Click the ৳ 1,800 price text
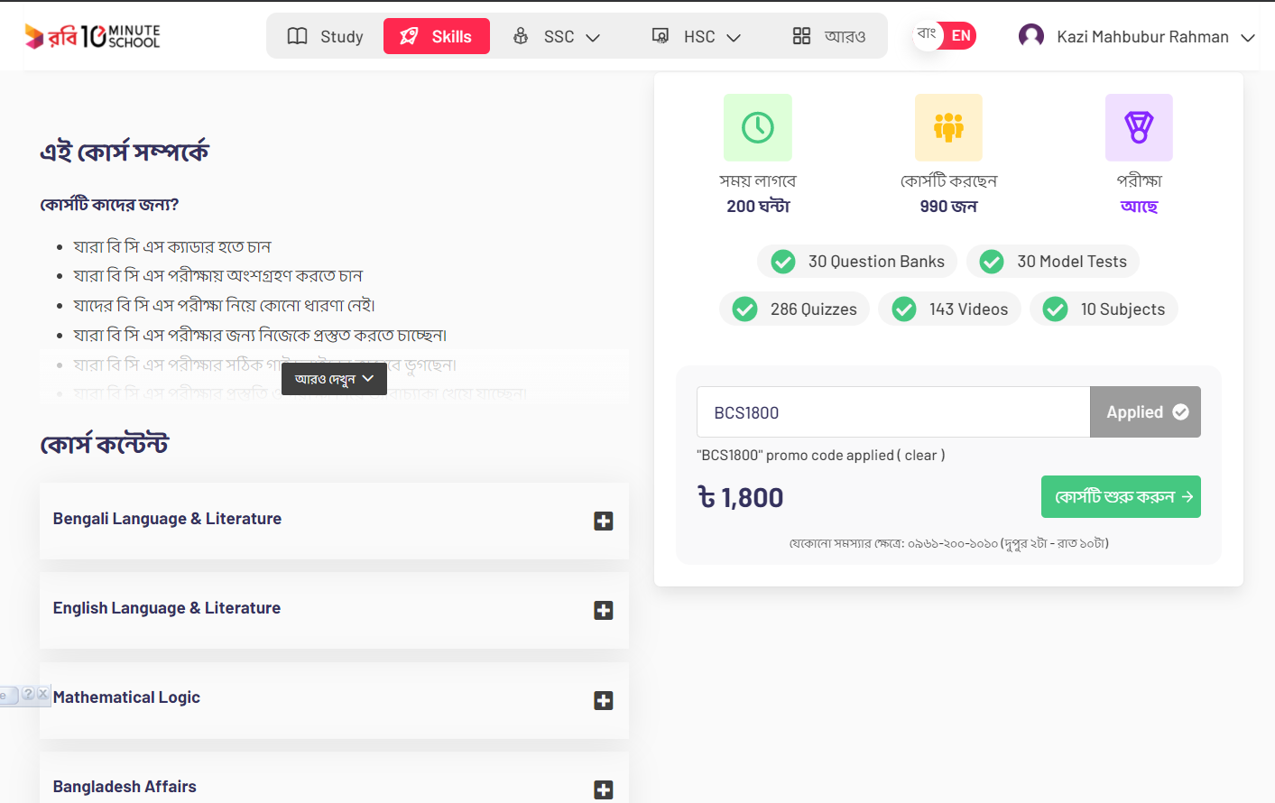This screenshot has width=1275, height=803. [x=740, y=497]
